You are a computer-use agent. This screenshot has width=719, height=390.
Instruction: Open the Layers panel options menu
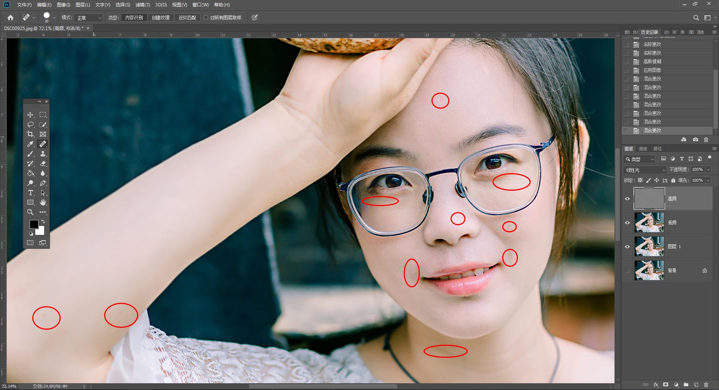[714, 149]
